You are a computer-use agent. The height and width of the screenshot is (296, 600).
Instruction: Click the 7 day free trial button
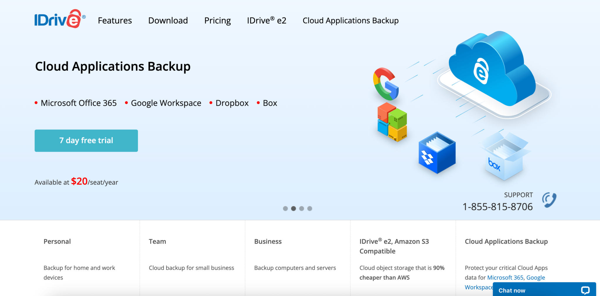(x=86, y=141)
